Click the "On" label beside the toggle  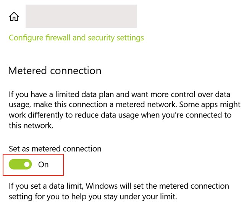click(x=44, y=165)
